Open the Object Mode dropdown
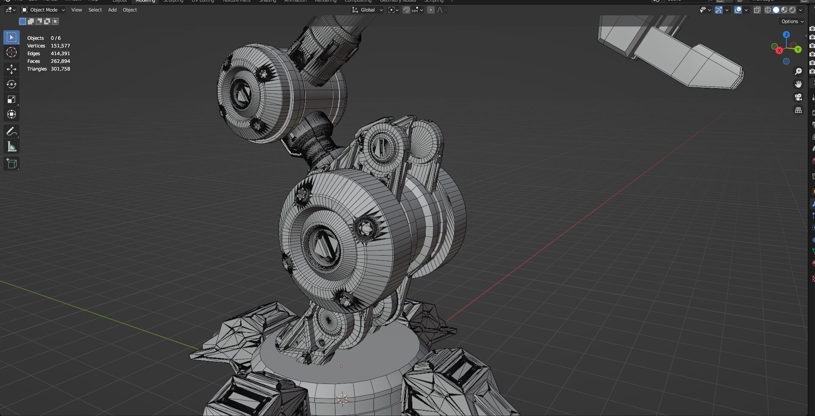815x416 pixels. [43, 10]
